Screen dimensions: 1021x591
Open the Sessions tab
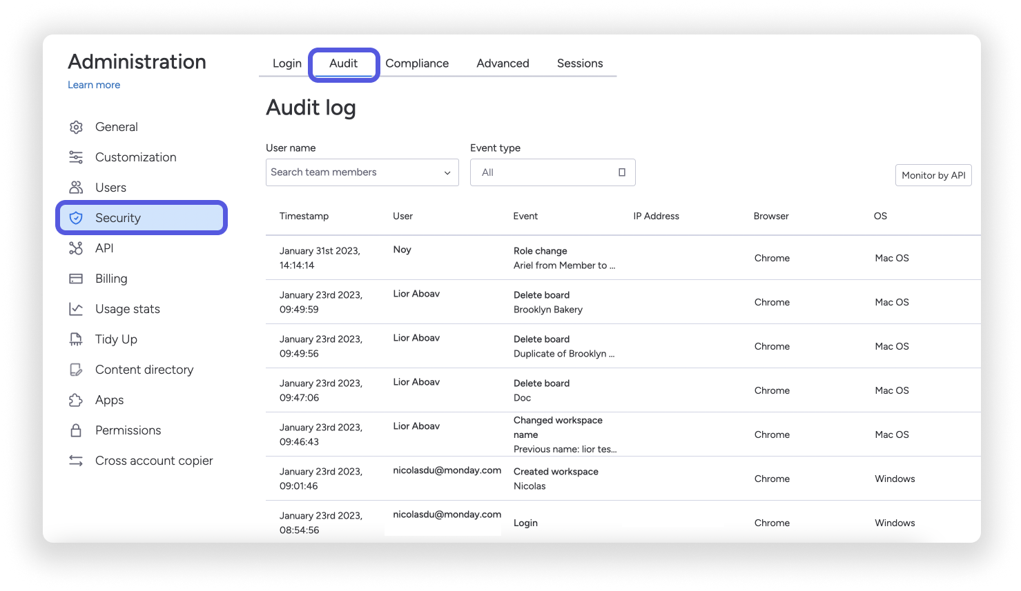(579, 63)
